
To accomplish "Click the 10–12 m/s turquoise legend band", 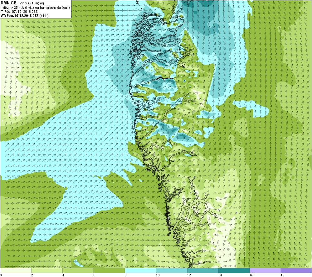I will tap(172, 270).
